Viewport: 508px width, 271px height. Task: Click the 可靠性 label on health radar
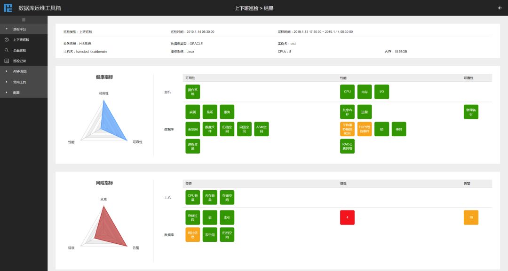[x=137, y=142]
